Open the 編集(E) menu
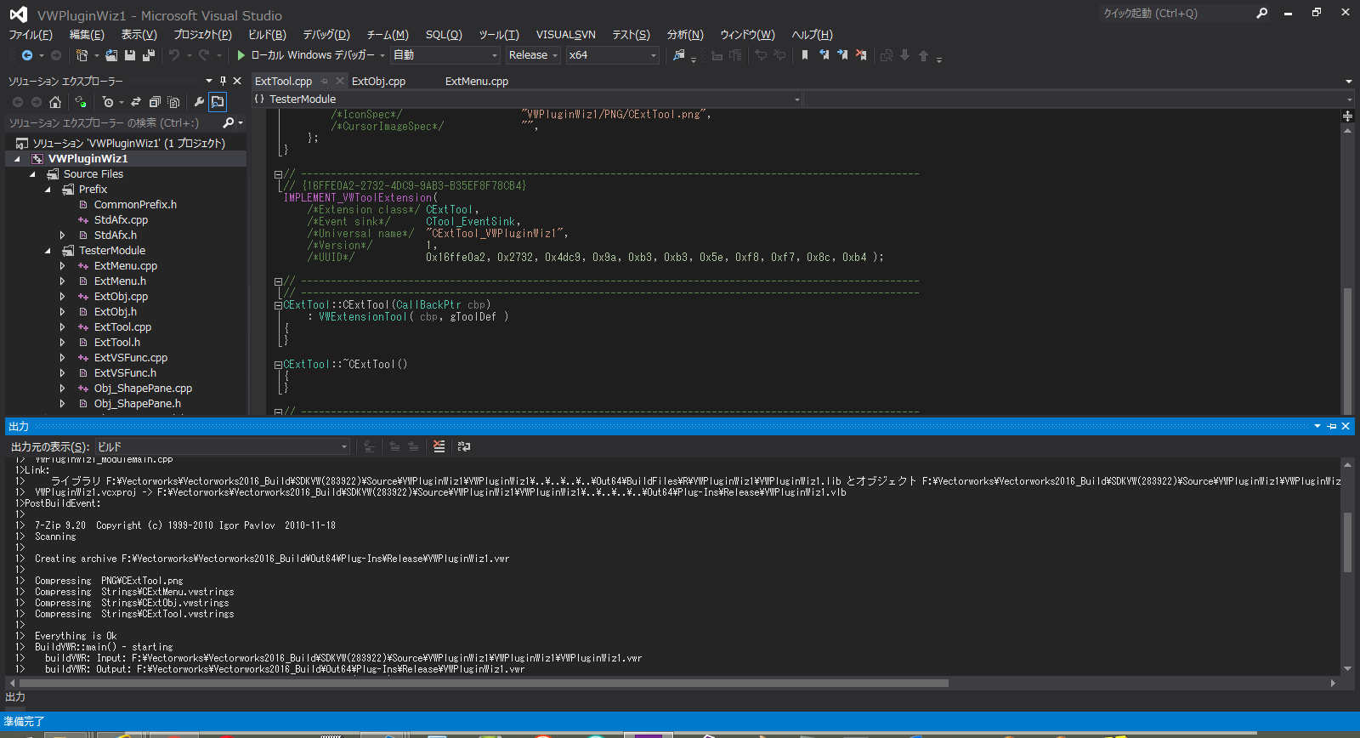 pyautogui.click(x=87, y=35)
